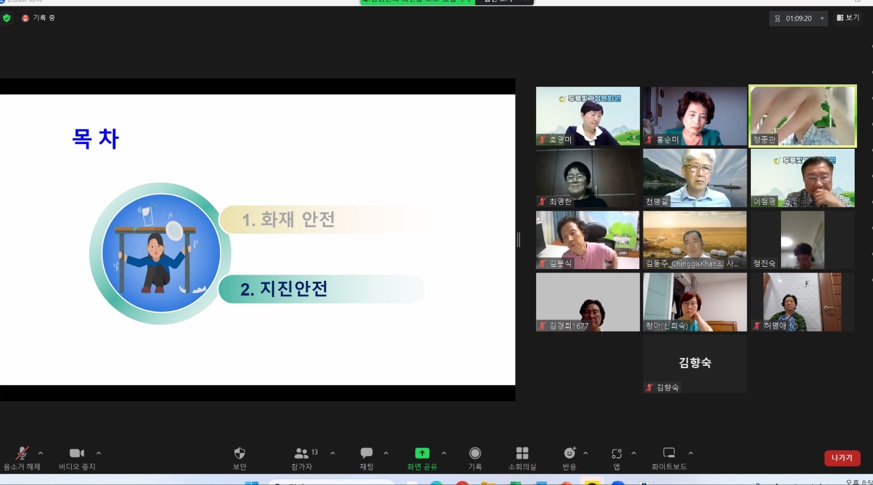Open the 보기 view menu

click(x=848, y=18)
